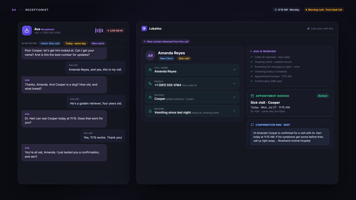Click checkmark beside Screening for emergency signs

[252, 67]
